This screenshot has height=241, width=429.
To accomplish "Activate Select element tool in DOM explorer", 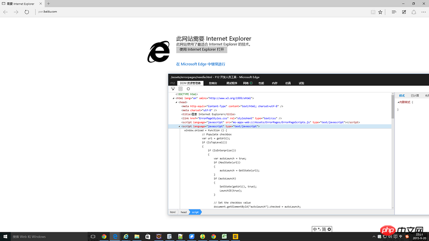I will 173,89.
